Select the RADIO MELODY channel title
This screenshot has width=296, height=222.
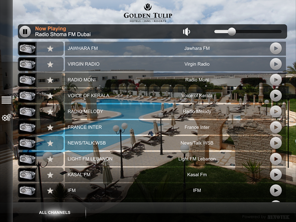coord(85,111)
